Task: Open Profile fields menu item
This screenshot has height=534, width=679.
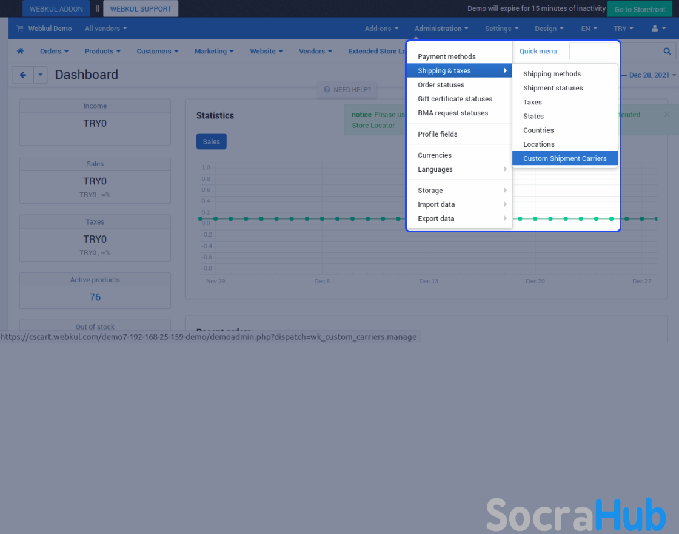Action: 437,134
